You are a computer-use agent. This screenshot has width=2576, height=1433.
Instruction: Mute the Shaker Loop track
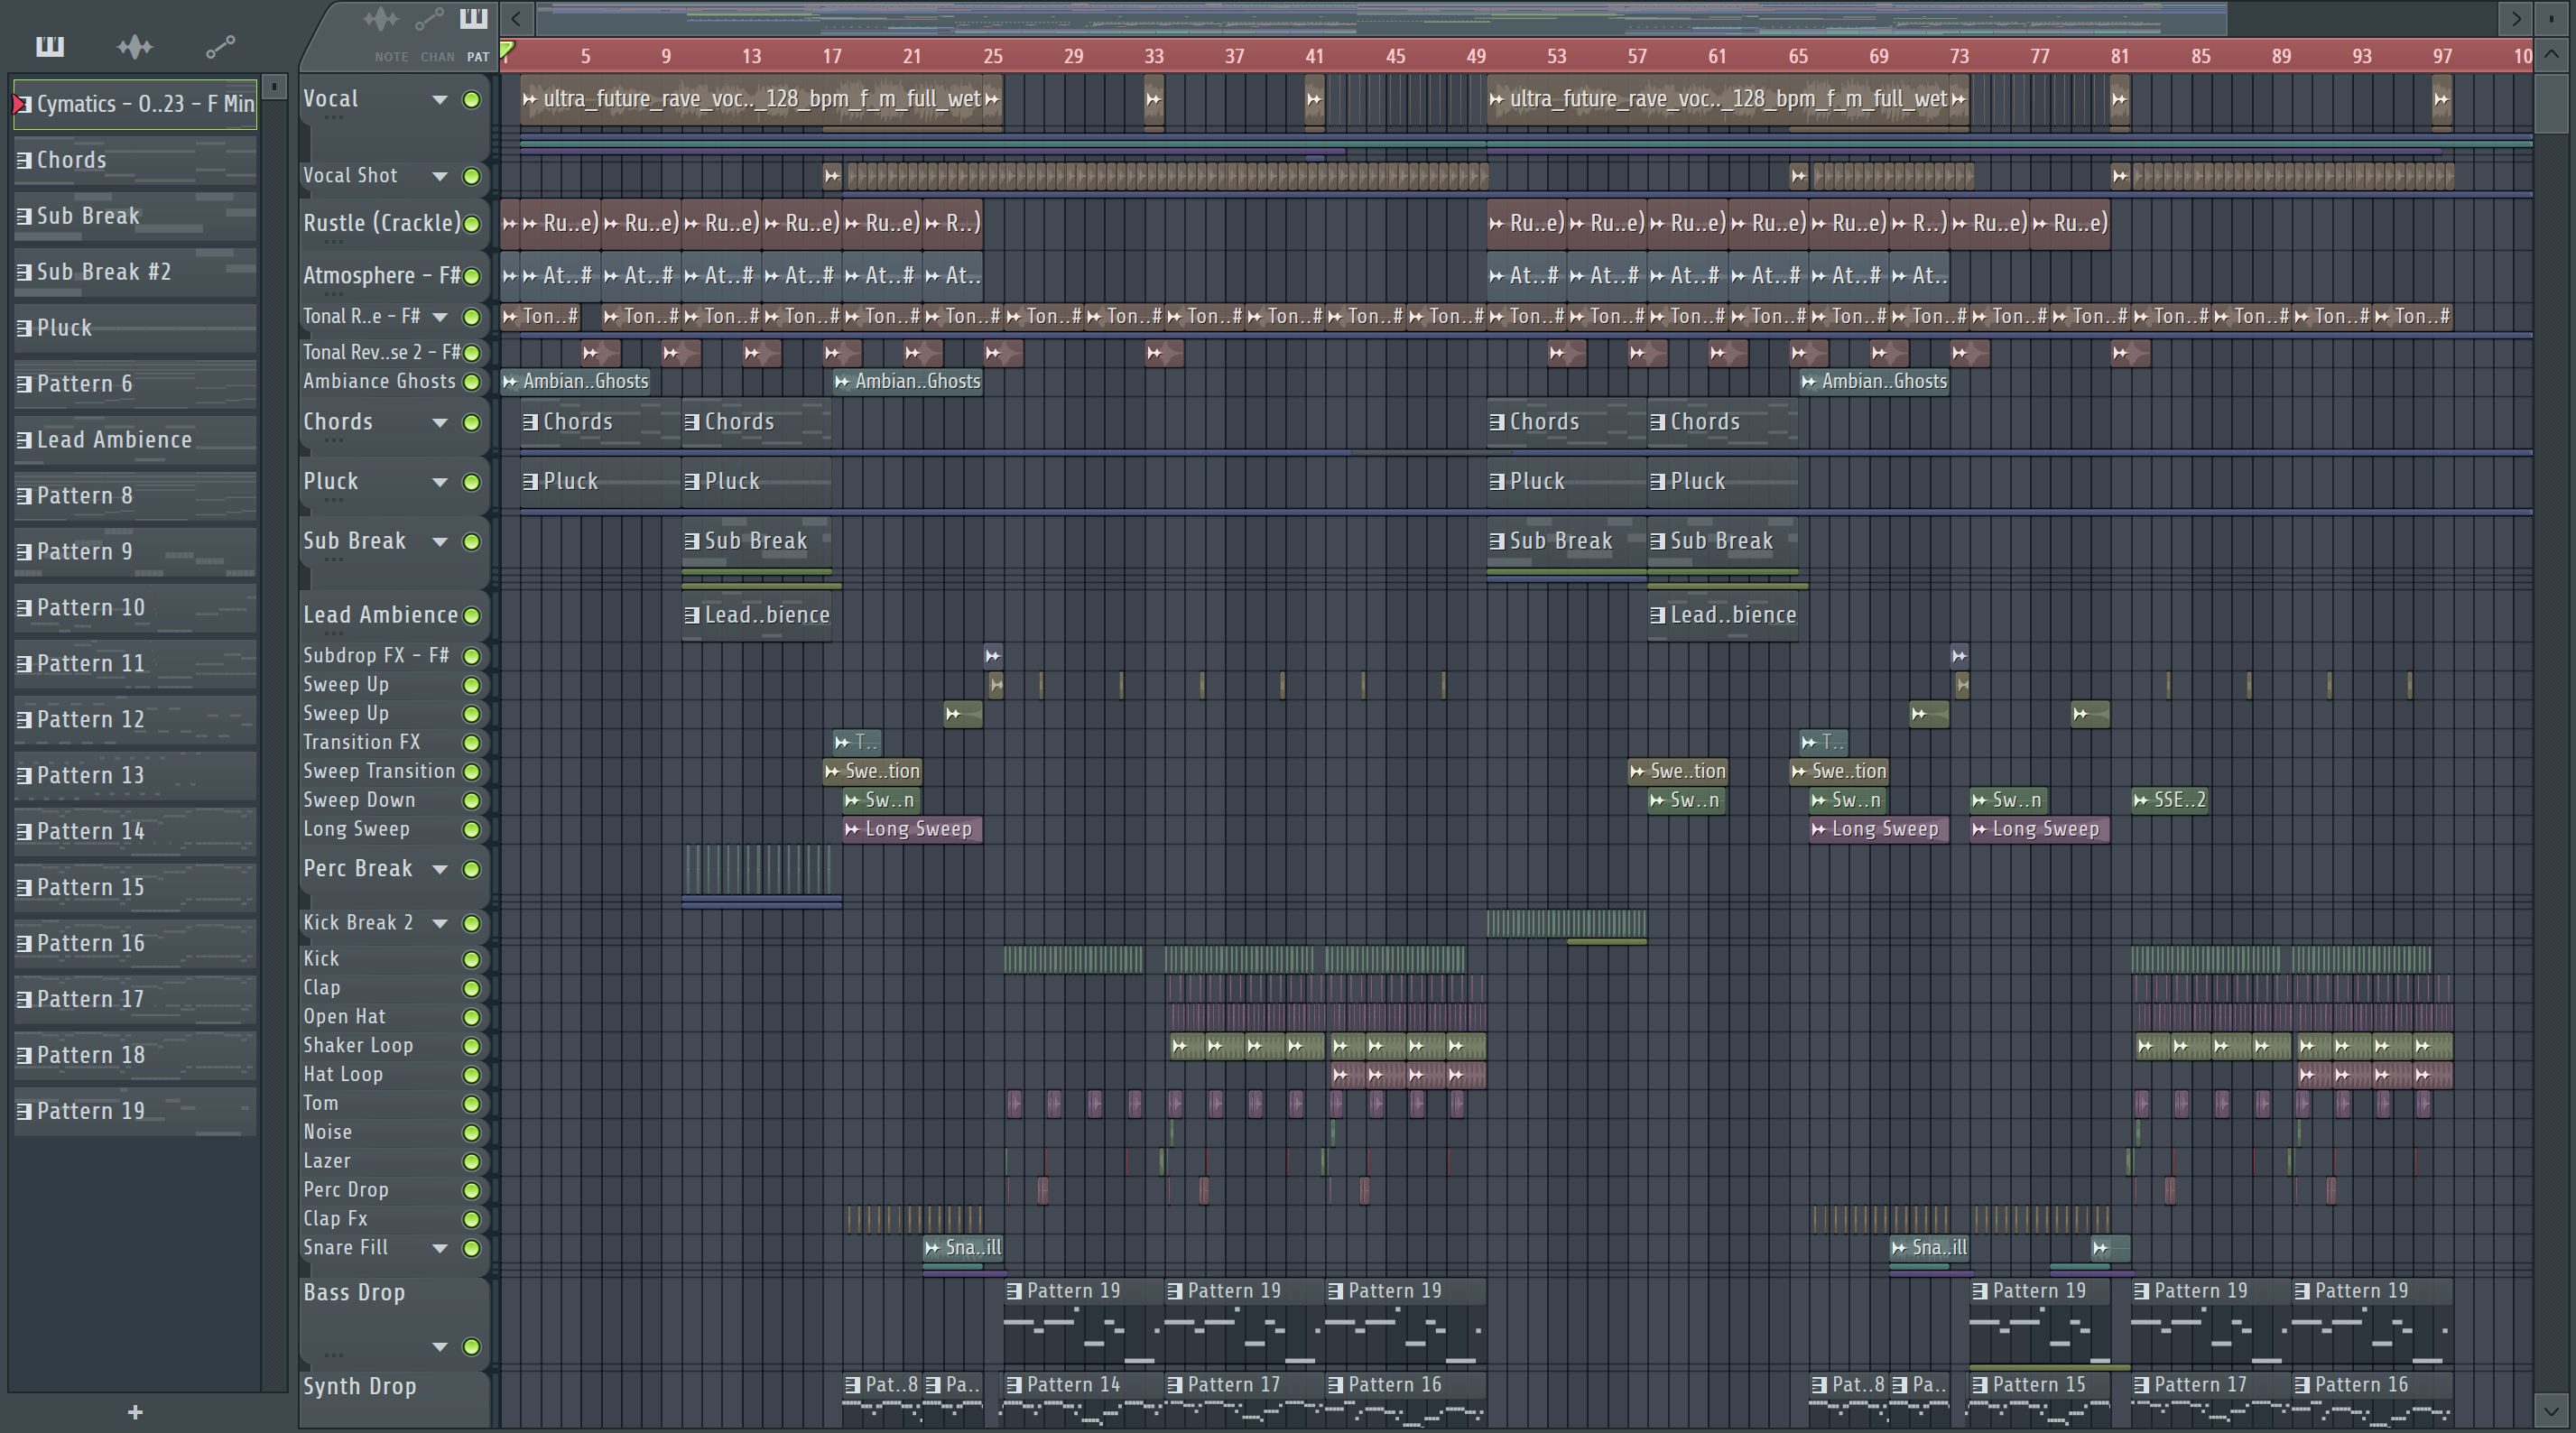click(x=471, y=1046)
